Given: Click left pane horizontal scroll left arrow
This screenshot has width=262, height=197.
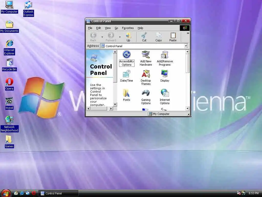Looking at the screenshot, I should (x=88, y=109).
